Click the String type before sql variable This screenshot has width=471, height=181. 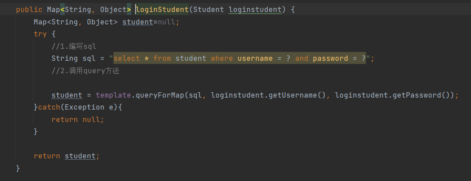(65, 59)
